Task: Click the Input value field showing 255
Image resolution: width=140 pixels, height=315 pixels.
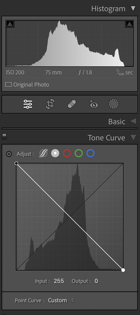Action: coord(59,281)
